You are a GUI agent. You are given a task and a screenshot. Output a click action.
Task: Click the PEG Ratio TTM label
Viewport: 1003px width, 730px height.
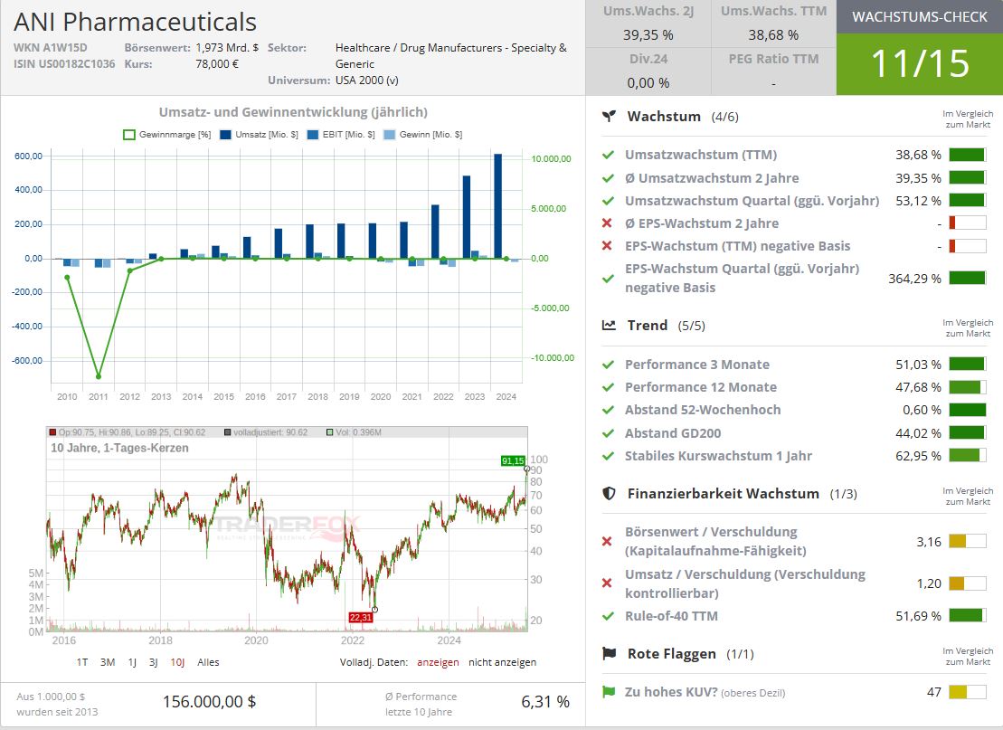click(773, 59)
